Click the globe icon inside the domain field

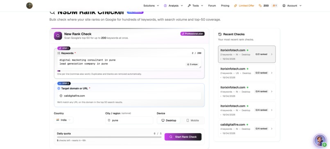click(x=61, y=96)
